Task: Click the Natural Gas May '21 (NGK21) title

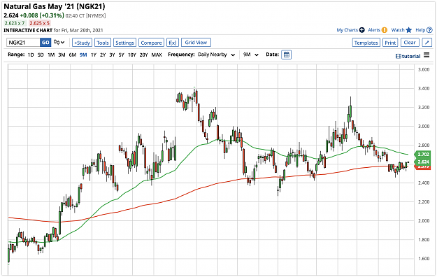Action: coord(55,6)
